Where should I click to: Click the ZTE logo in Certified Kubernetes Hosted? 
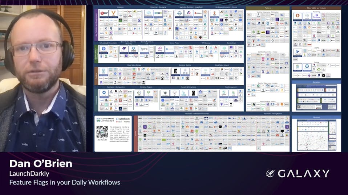[258, 76]
